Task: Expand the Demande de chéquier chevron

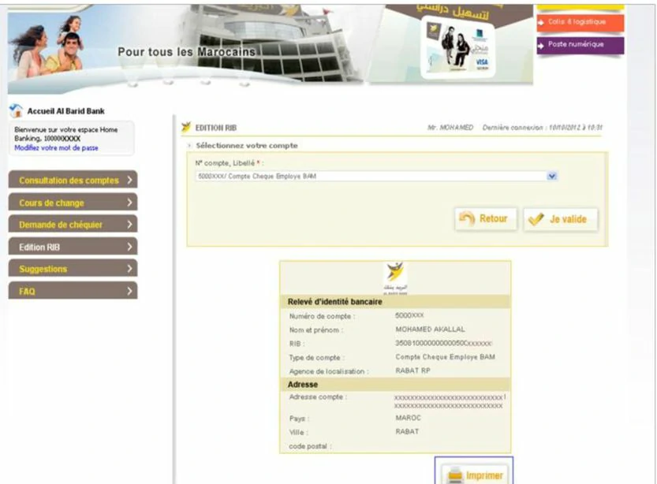Action: 129,225
